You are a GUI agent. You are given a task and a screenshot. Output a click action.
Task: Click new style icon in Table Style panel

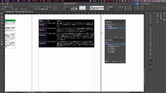[121, 38]
